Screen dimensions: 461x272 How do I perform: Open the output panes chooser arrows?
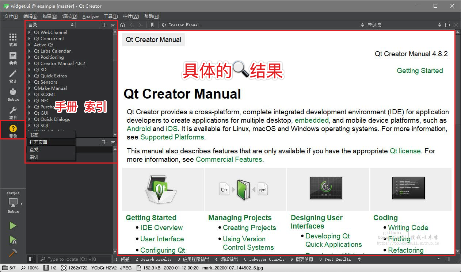359,259
